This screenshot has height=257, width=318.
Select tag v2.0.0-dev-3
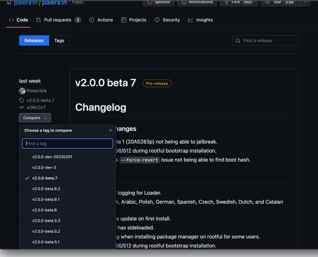[x=67, y=168]
